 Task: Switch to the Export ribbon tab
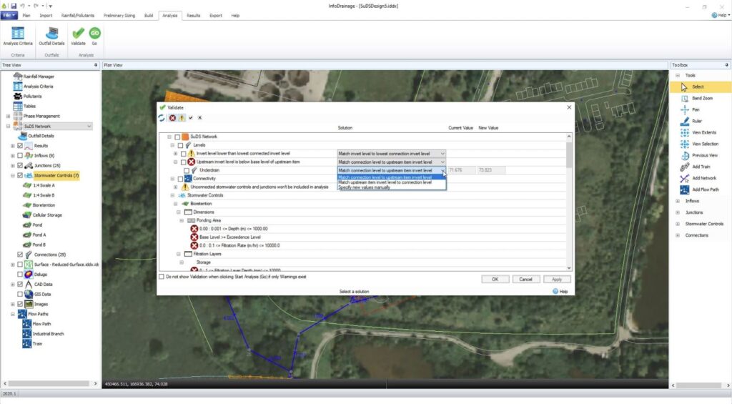tap(216, 16)
